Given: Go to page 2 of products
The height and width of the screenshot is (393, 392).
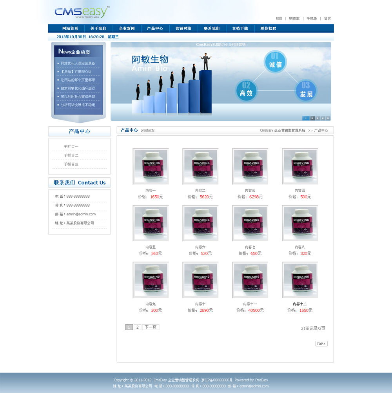Looking at the screenshot, I should (x=137, y=327).
